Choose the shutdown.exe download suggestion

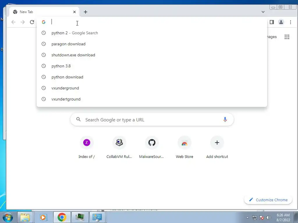152,55
